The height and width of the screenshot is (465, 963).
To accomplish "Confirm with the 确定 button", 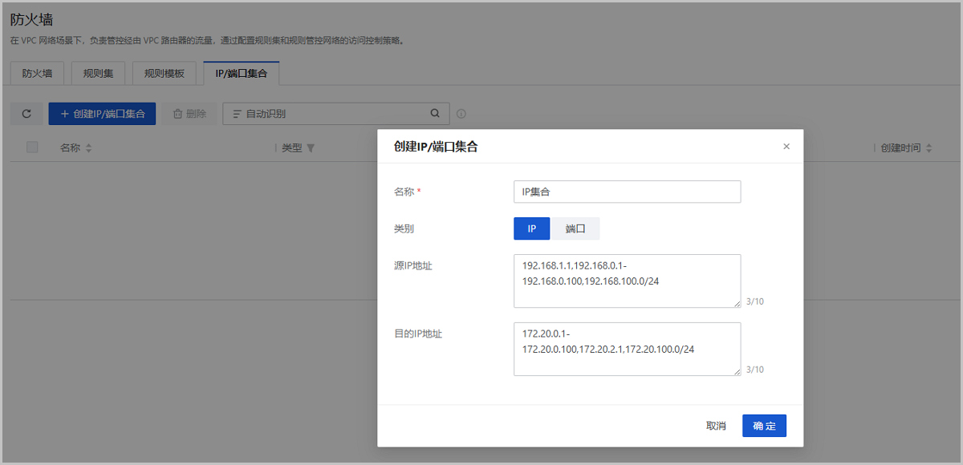I will 765,426.
